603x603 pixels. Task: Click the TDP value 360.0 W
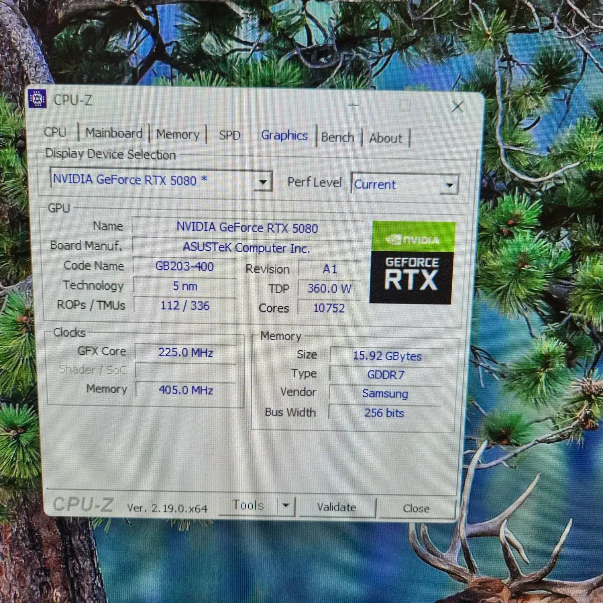pyautogui.click(x=330, y=288)
